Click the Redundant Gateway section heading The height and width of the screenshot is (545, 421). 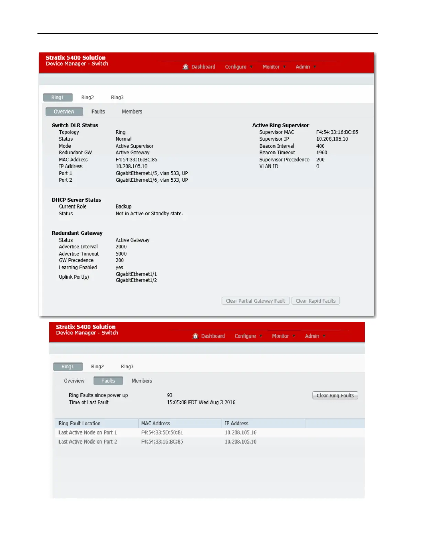pos(77,233)
